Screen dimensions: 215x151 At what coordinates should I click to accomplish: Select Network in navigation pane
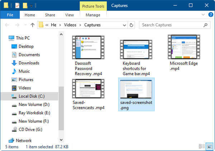20,141
